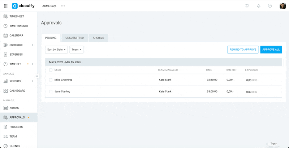
Task: Collapse the sidebar with double-chevron button
Action: coord(37,76)
